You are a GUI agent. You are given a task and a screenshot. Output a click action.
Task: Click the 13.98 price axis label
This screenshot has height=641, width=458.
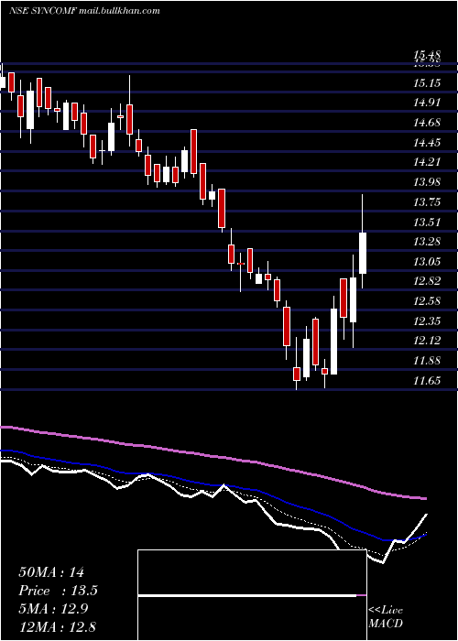[427, 182]
